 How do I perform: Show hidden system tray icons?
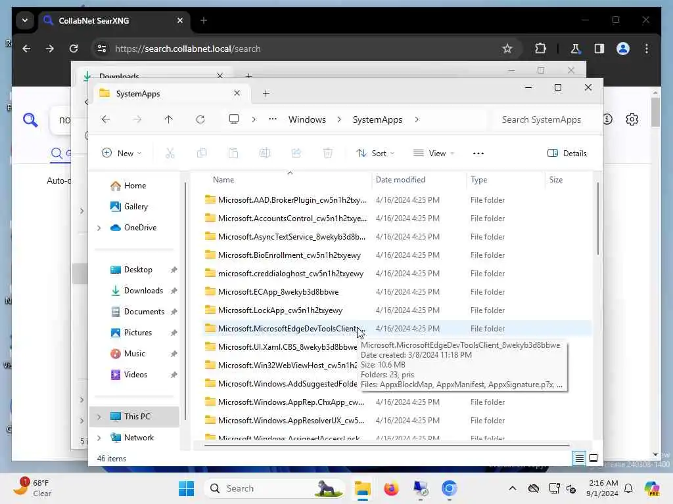512,488
